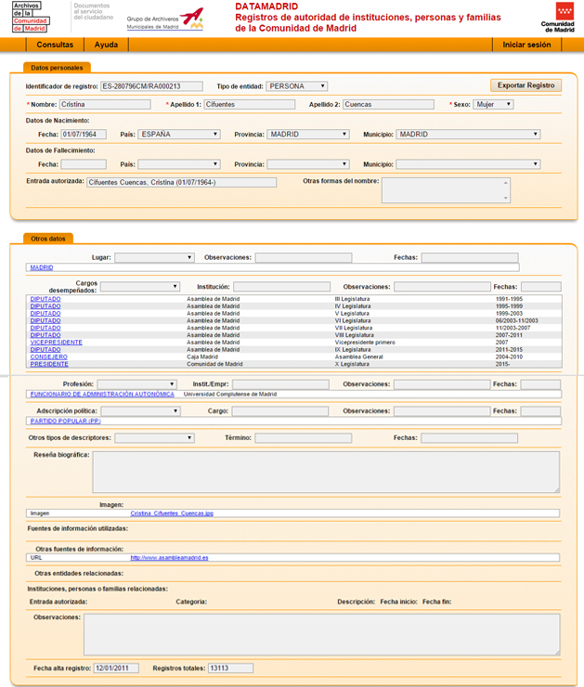Click the Entrada autorizada field

pyautogui.click(x=181, y=182)
